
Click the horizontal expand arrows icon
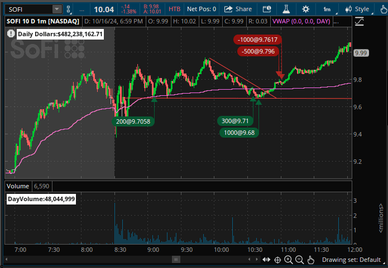(266, 260)
